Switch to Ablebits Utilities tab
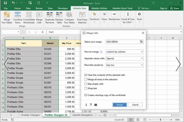Image resolution: width=184 pixels, height=122 pixels. point(99,8)
